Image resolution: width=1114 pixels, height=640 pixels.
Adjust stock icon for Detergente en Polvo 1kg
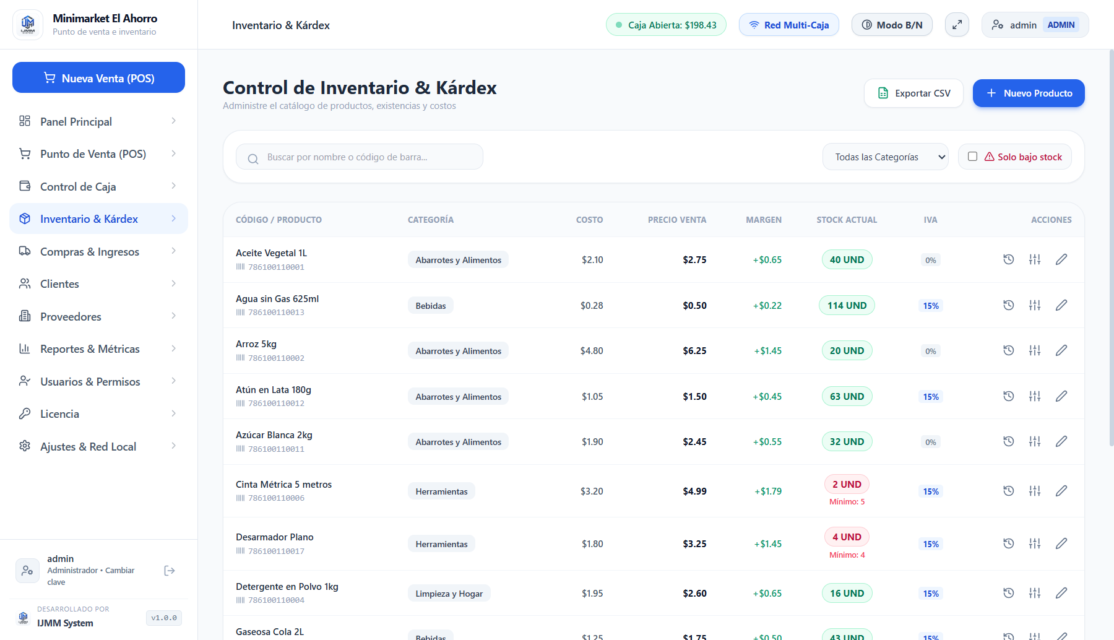pos(1035,593)
